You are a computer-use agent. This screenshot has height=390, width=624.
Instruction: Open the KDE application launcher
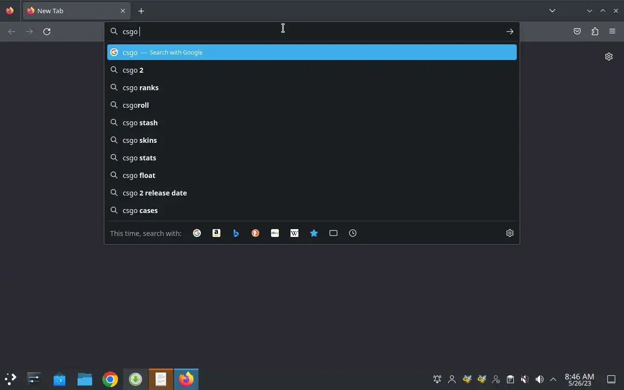[11, 379]
